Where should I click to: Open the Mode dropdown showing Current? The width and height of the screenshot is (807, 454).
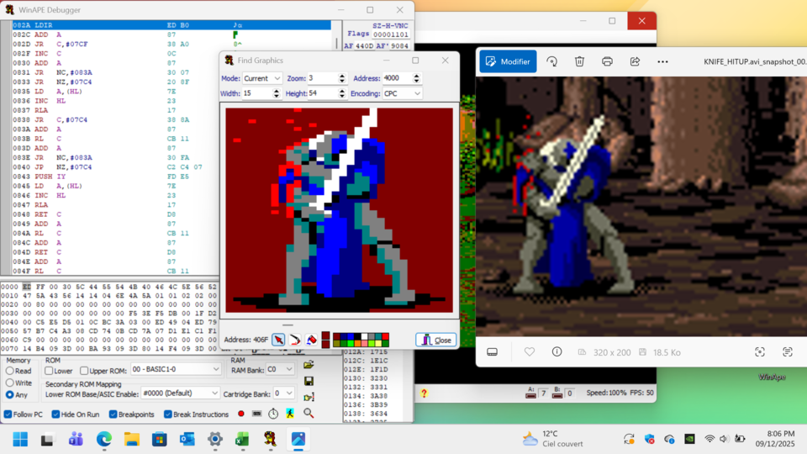(x=262, y=78)
